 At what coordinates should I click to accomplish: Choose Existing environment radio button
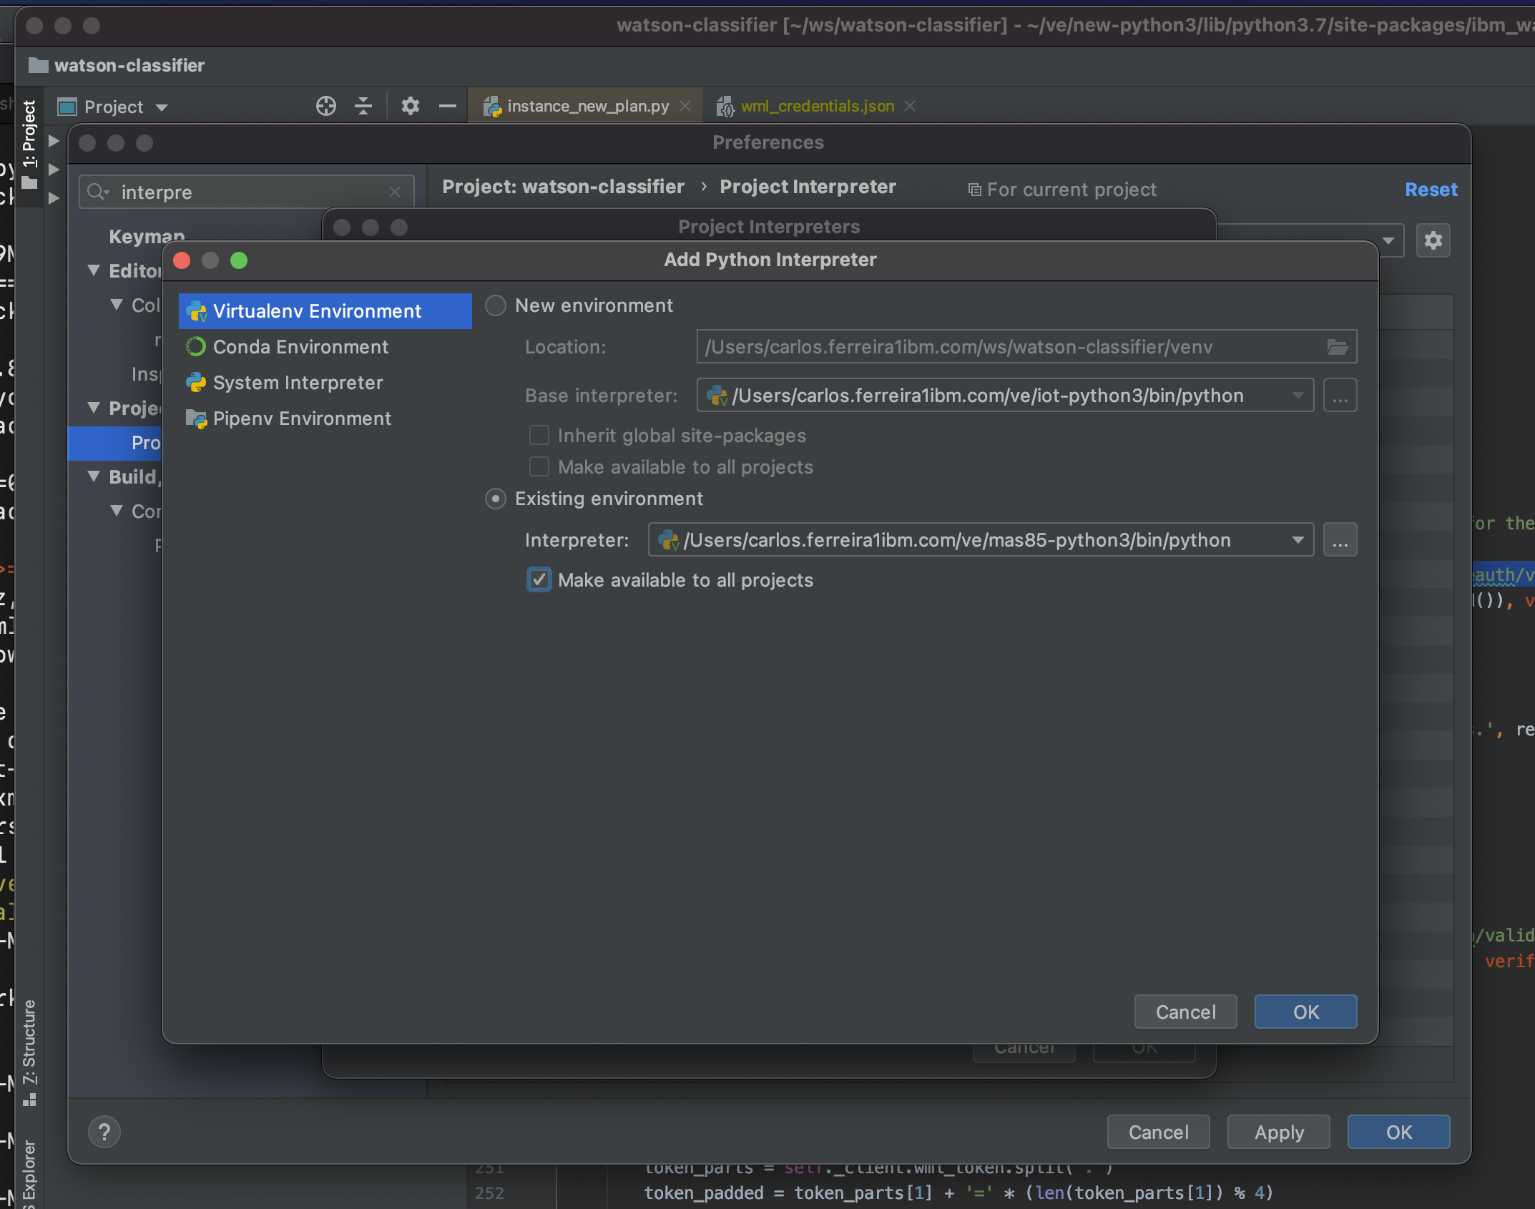tap(496, 499)
